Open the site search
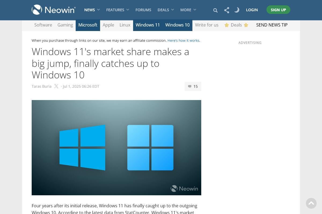This screenshot has height=214, width=322. tap(215, 10)
